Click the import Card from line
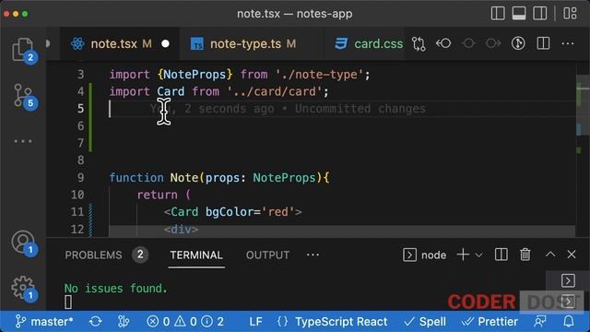Viewport: 590px width, 332px height. click(219, 91)
